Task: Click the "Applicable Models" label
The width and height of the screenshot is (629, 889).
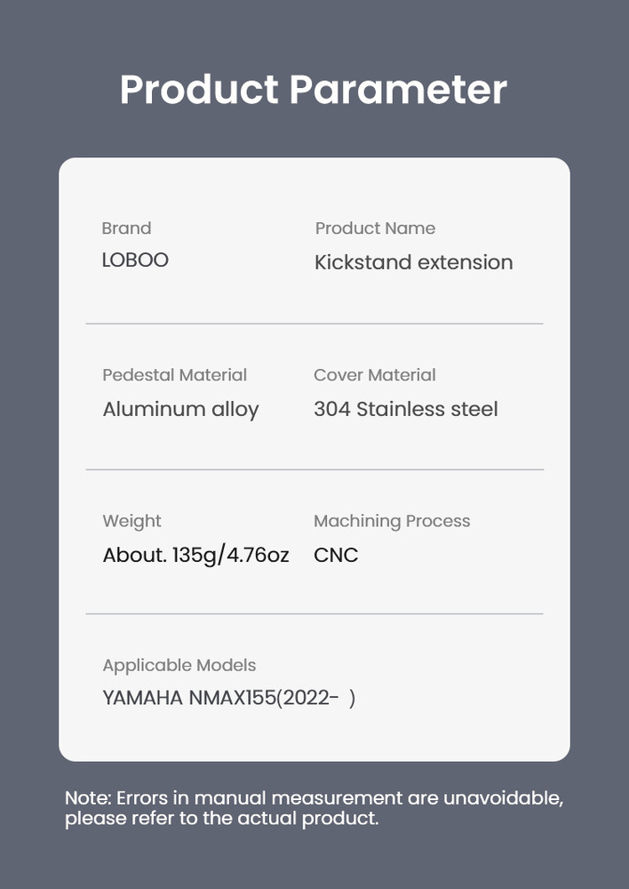Action: pos(179,665)
